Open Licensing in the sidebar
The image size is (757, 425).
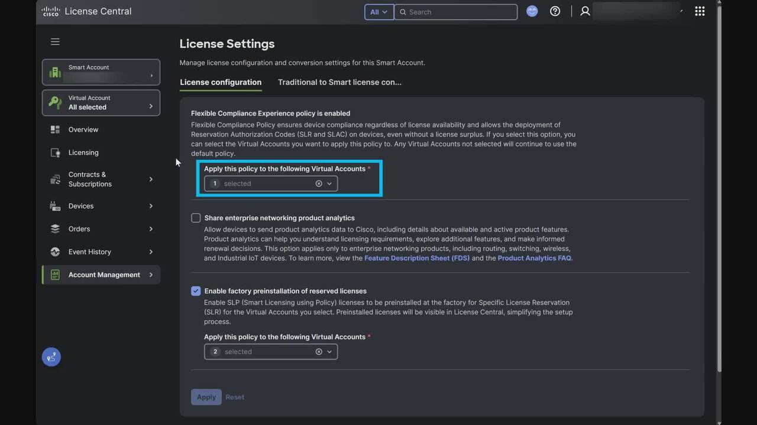(83, 152)
